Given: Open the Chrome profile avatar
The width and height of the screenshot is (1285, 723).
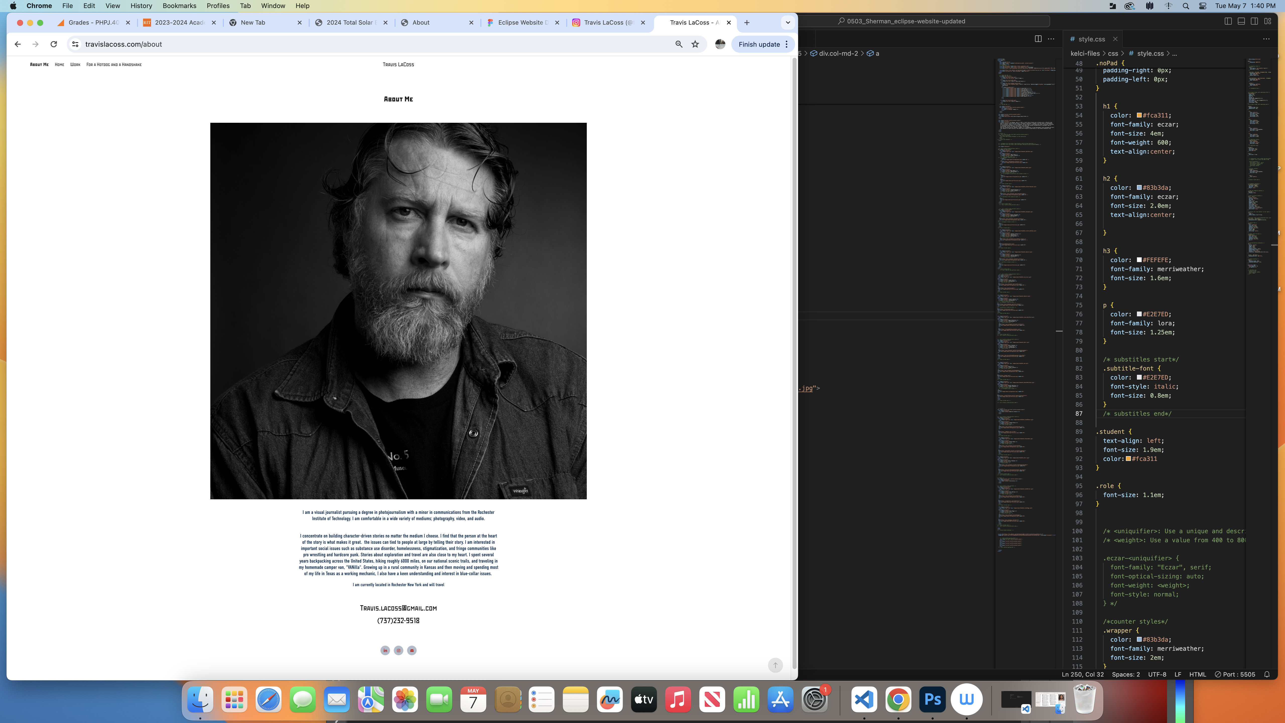Looking at the screenshot, I should tap(720, 44).
